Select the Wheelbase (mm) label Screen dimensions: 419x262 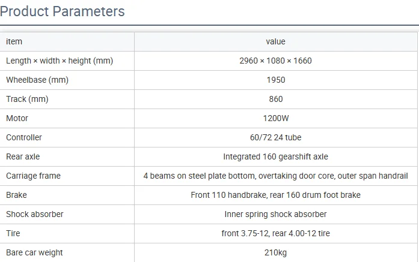[37, 80]
